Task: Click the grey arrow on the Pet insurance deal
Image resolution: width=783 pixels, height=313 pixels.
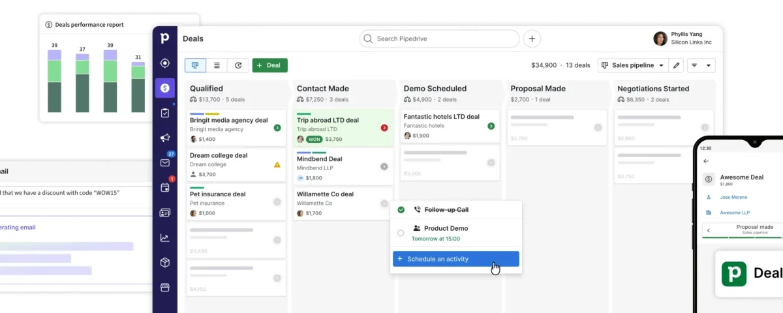Action: coord(277,202)
